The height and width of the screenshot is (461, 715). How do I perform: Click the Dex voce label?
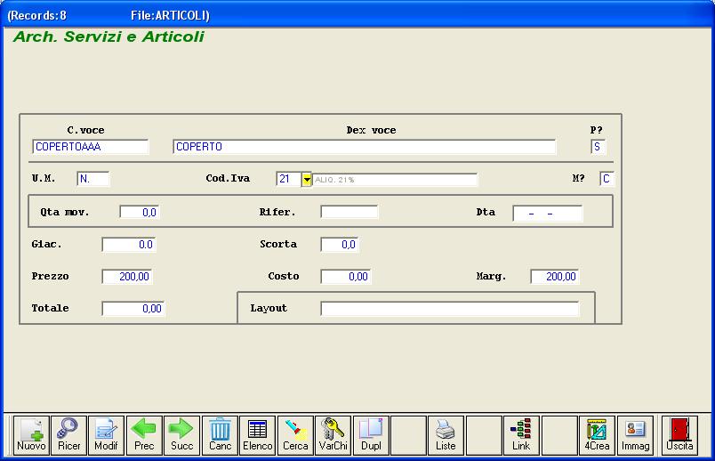(x=371, y=130)
